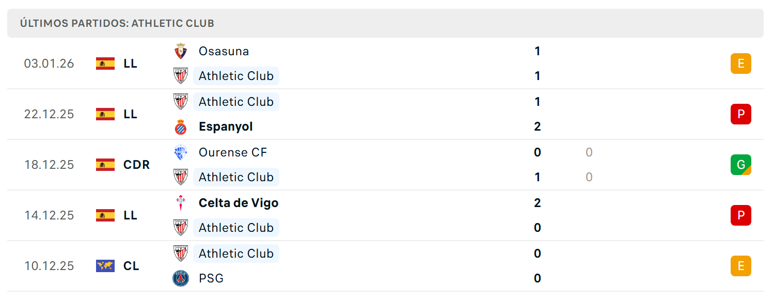Click Spain flag in the CDR row
Image resolution: width=773 pixels, height=300 pixels.
(x=105, y=165)
